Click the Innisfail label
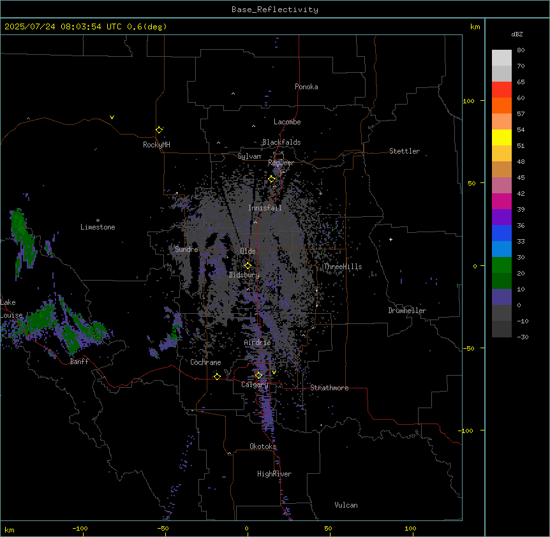Viewport: 550px width, 537px height. (x=265, y=208)
